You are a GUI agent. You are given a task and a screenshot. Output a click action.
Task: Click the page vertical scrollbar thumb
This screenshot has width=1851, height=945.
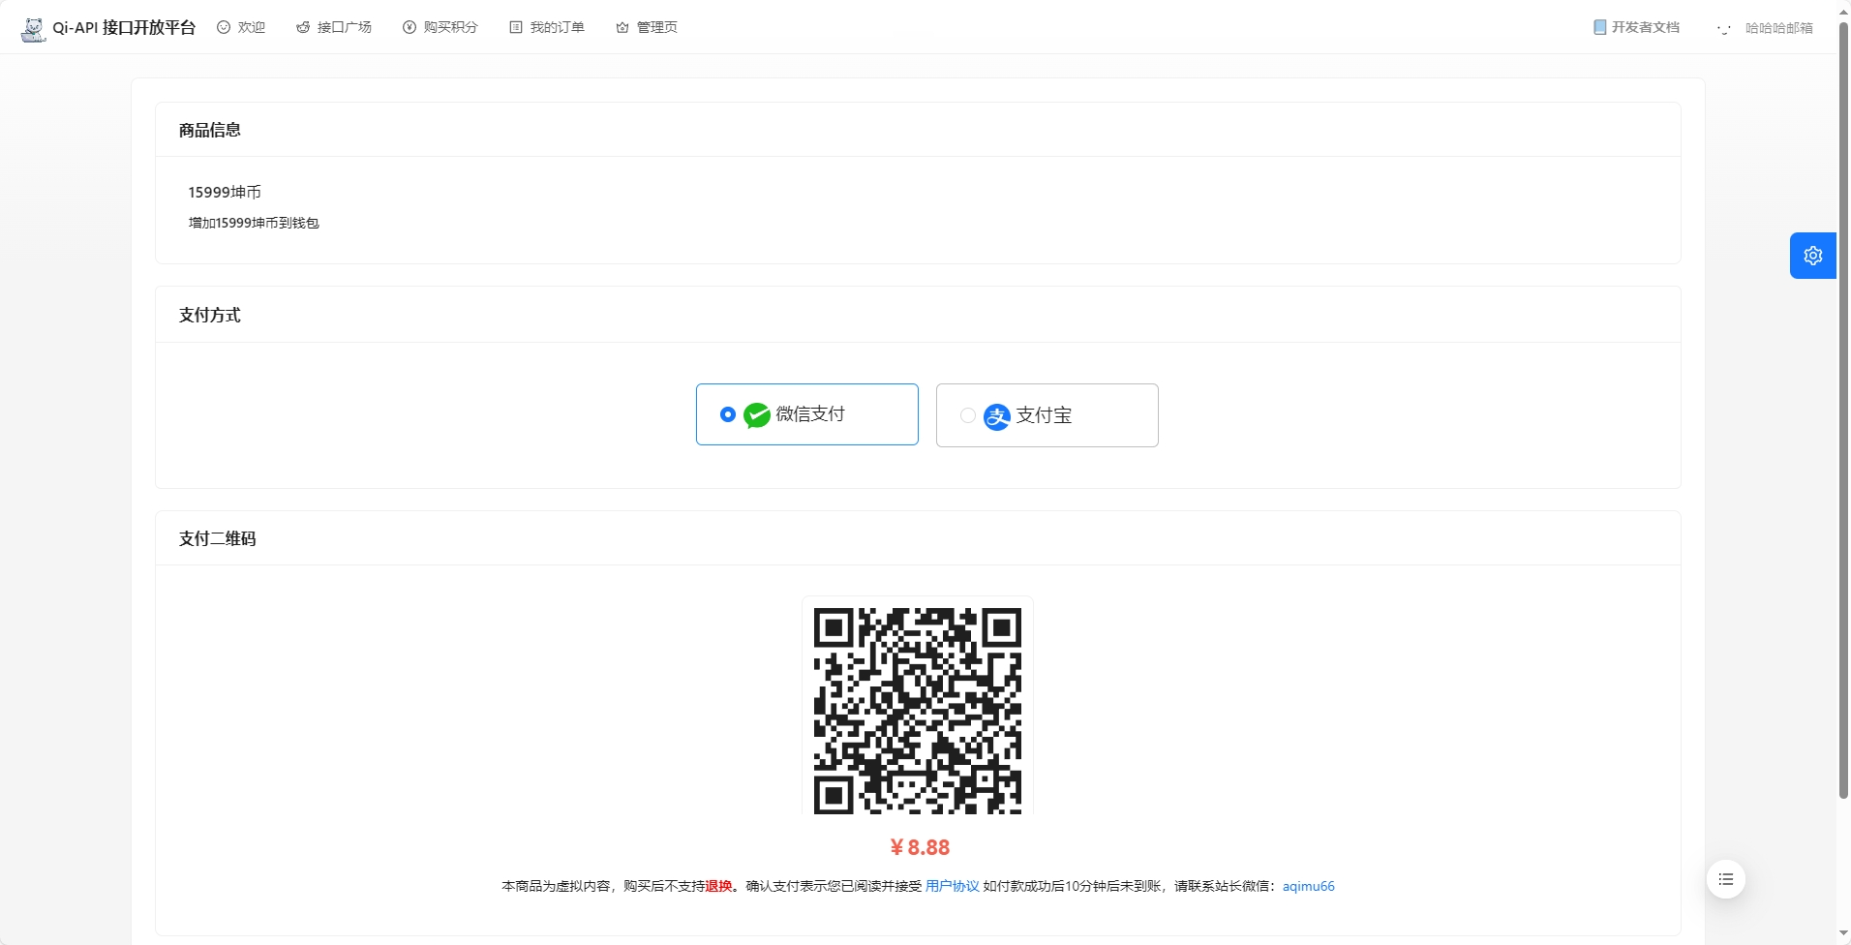(1843, 412)
